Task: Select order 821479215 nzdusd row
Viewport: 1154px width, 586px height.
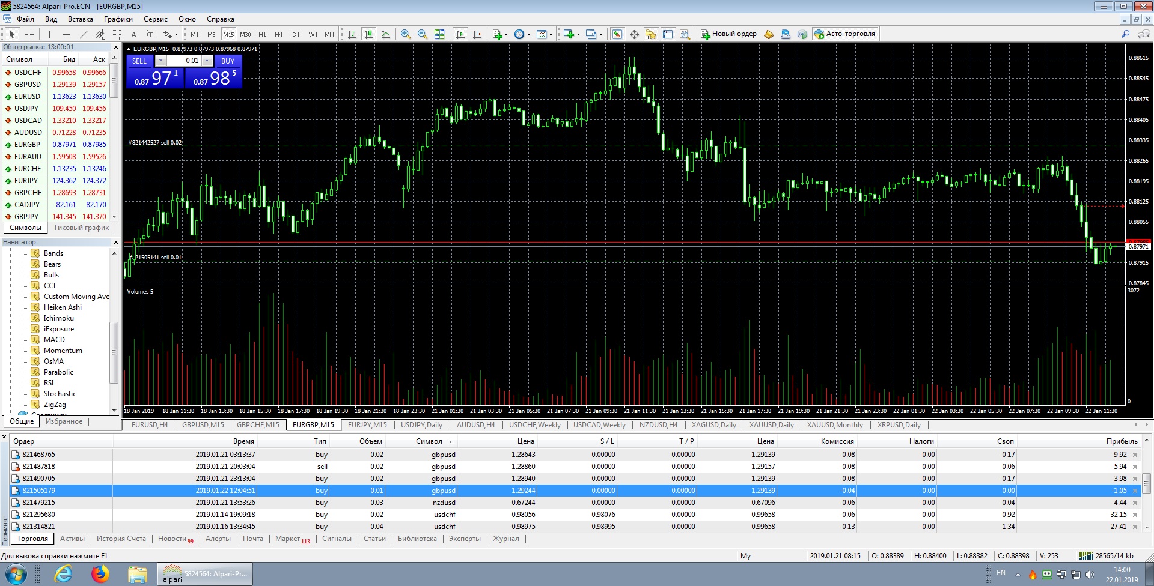Action: coord(577,503)
